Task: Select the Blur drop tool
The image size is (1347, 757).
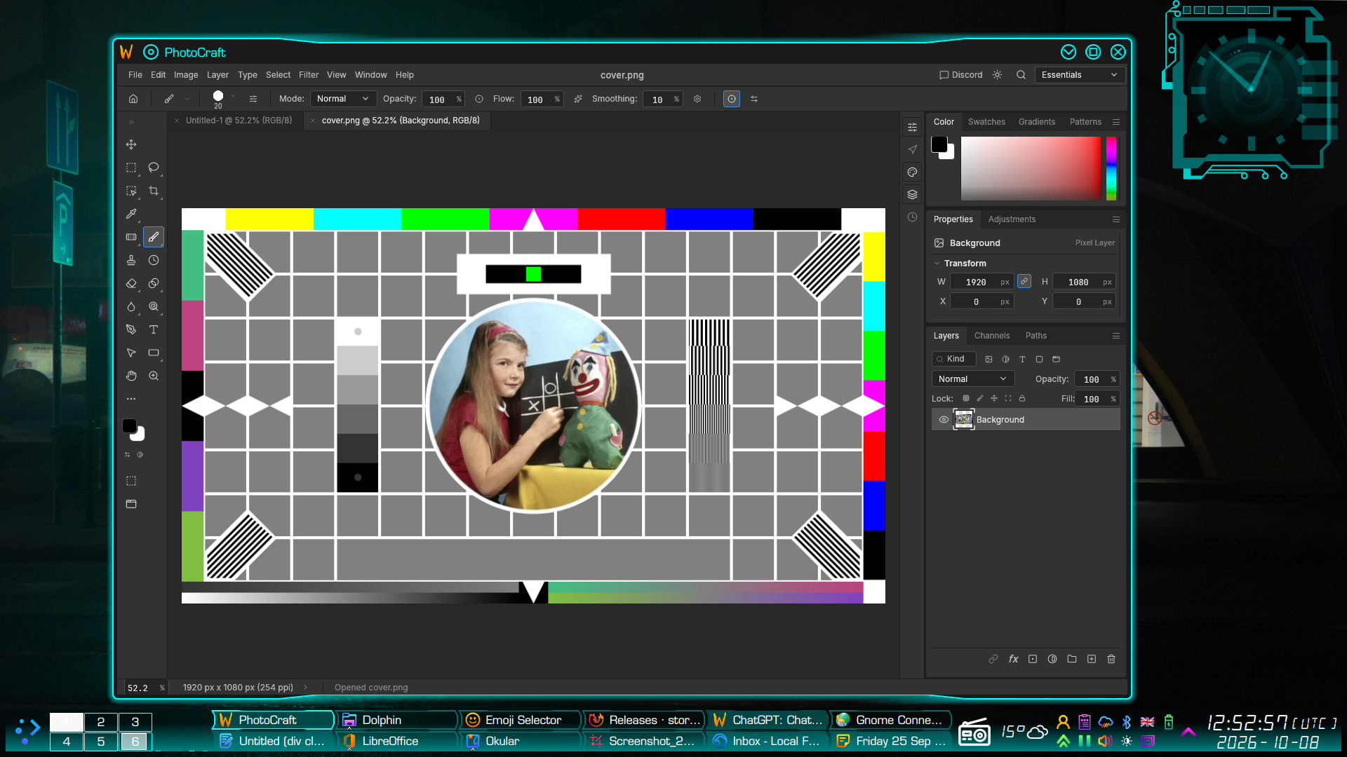Action: pyautogui.click(x=131, y=306)
